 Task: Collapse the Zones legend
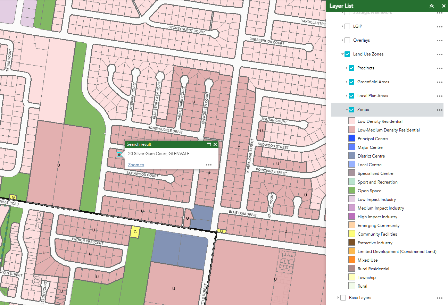tap(347, 110)
